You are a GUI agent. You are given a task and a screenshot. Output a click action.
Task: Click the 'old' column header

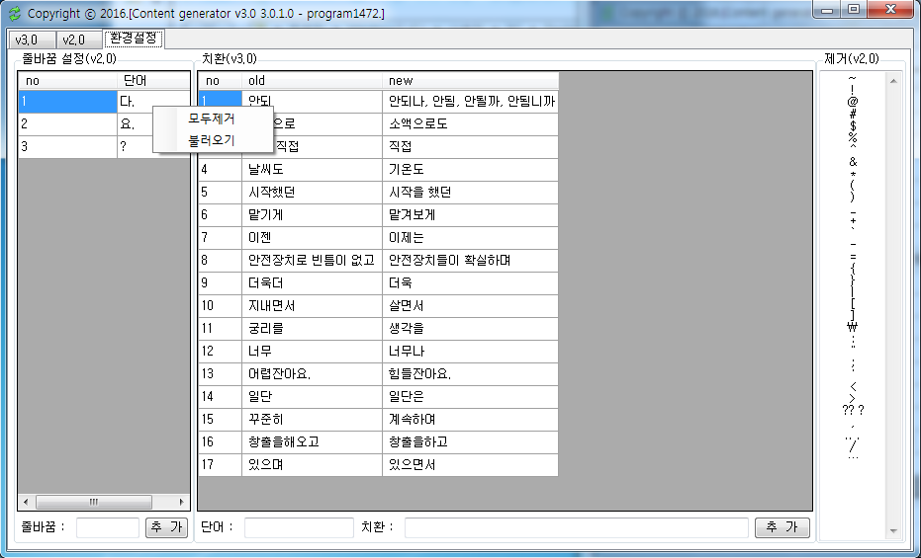(x=312, y=80)
